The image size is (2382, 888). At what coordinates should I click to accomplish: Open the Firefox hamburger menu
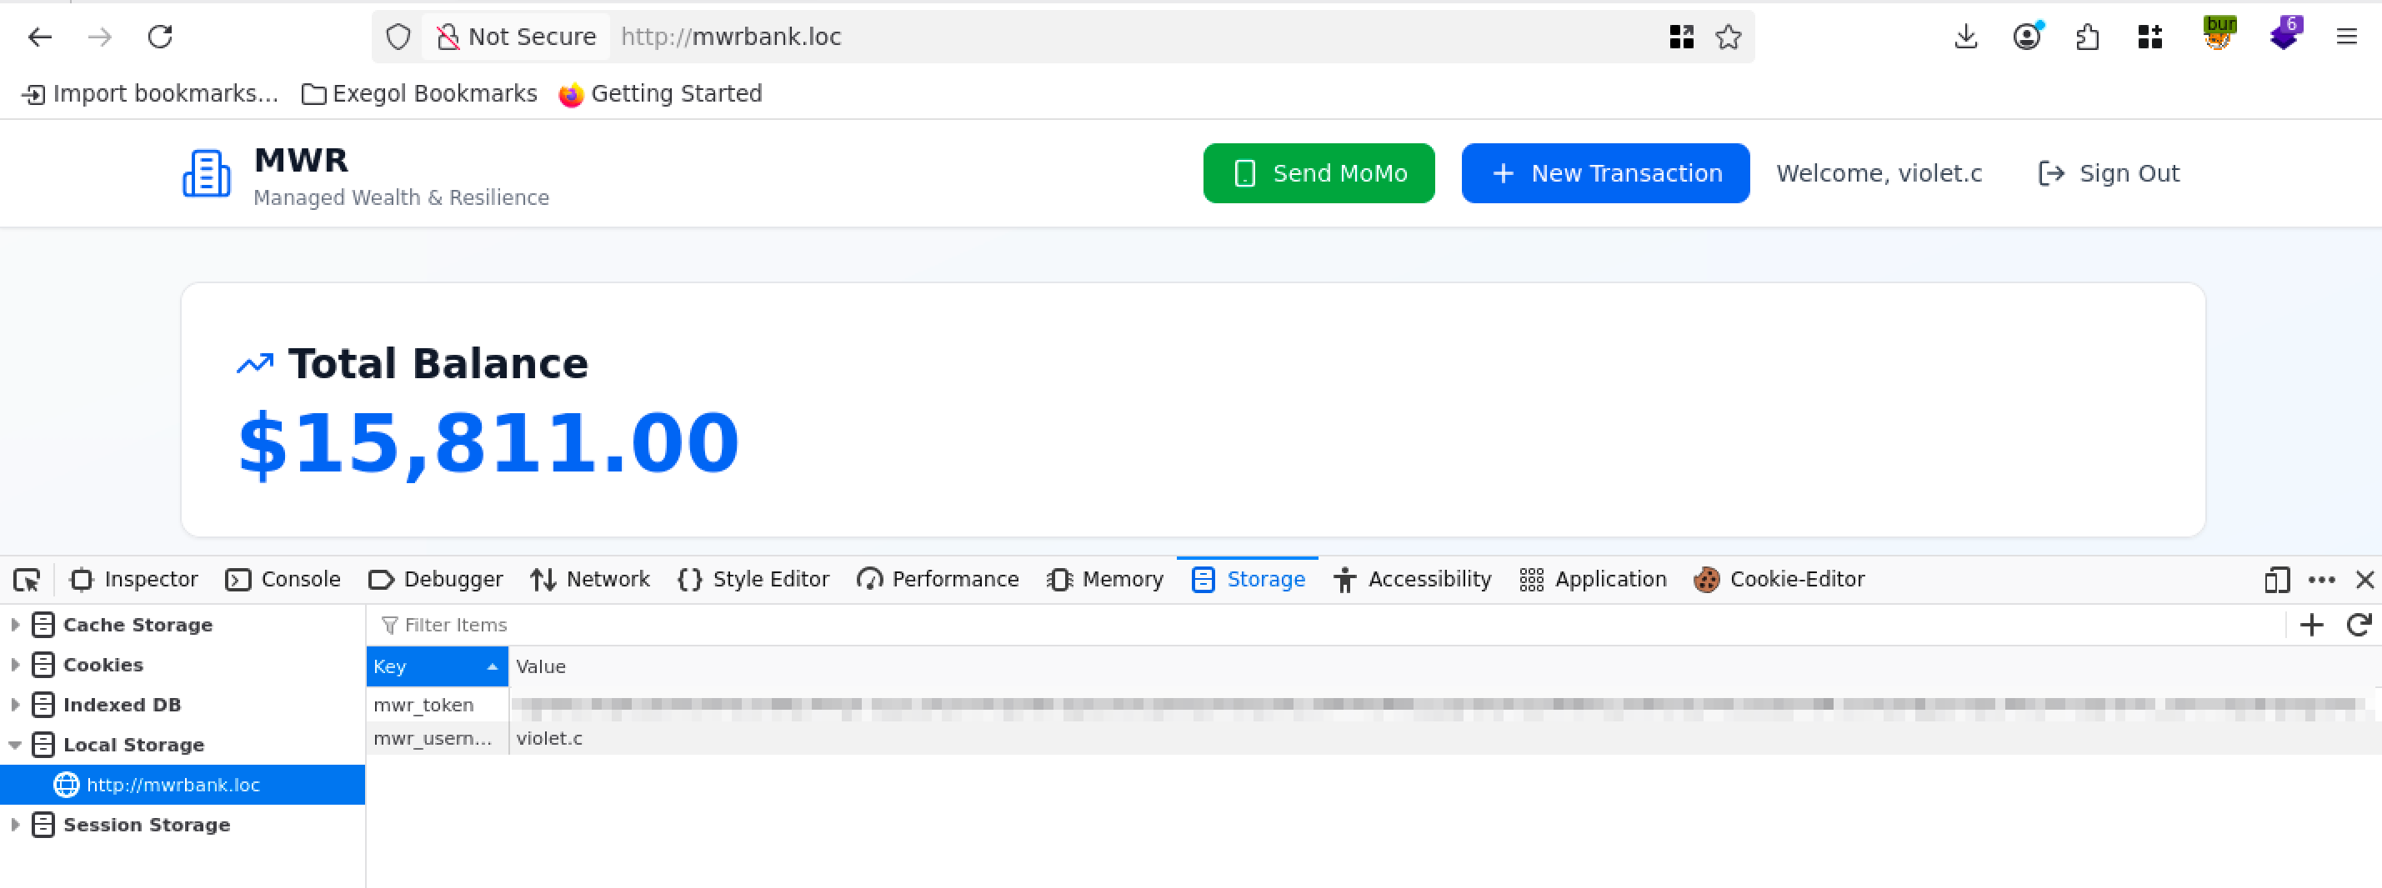tap(2346, 37)
